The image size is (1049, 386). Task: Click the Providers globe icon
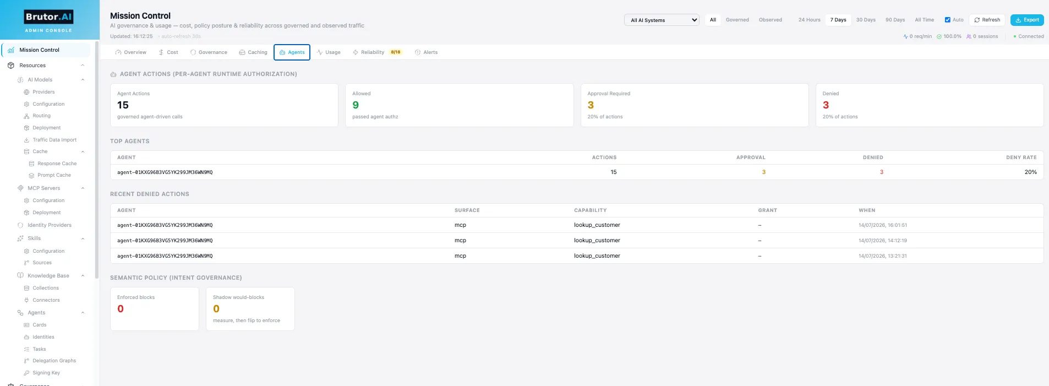(26, 92)
